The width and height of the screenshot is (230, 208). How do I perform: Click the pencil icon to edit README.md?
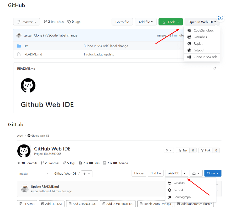pos(214,69)
